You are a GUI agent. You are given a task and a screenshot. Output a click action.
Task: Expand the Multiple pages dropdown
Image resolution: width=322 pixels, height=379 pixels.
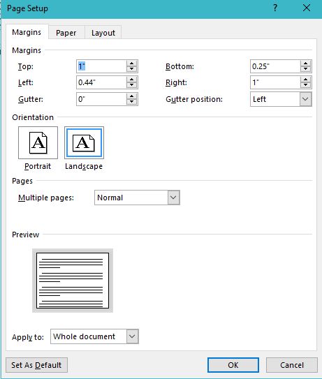(173, 198)
